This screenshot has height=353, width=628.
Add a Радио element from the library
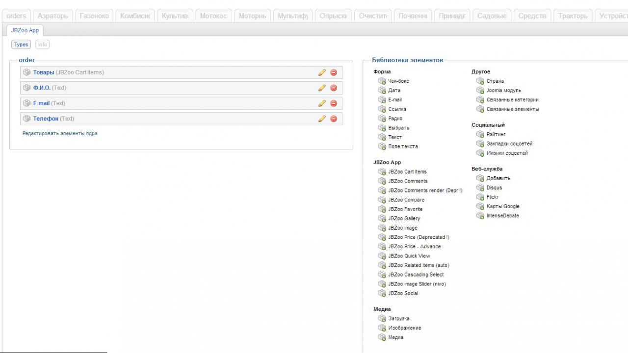[395, 118]
